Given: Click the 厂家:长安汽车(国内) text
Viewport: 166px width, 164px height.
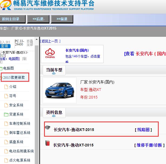Looking at the screenshot, I should pos(97,82).
